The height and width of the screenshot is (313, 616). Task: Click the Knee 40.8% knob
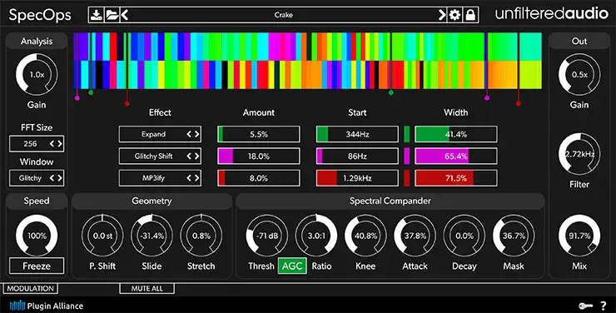(x=365, y=236)
